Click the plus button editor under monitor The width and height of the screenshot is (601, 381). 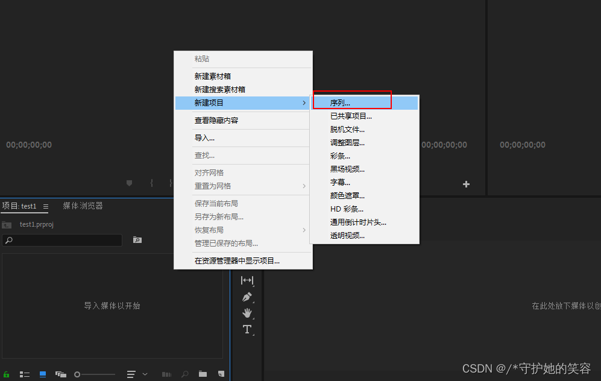click(x=466, y=184)
